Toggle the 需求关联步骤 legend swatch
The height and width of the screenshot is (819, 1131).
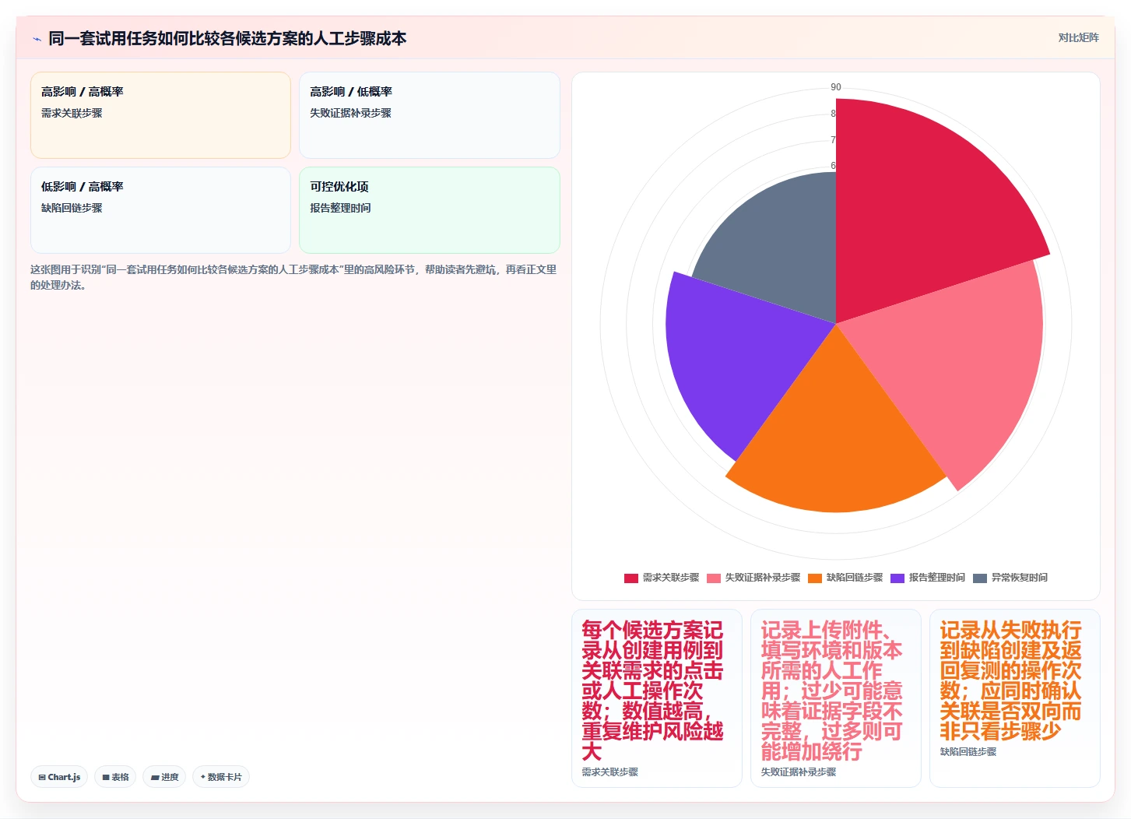coord(631,578)
